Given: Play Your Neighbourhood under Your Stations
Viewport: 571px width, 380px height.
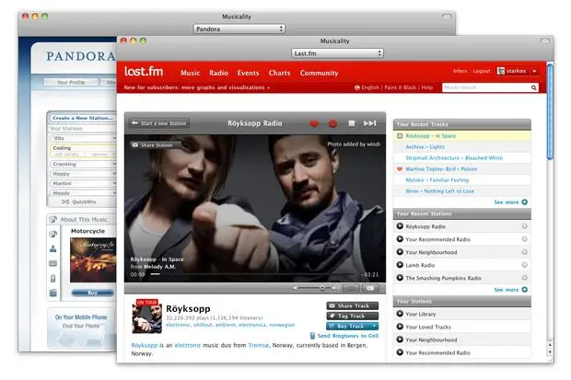Looking at the screenshot, I should 400,340.
